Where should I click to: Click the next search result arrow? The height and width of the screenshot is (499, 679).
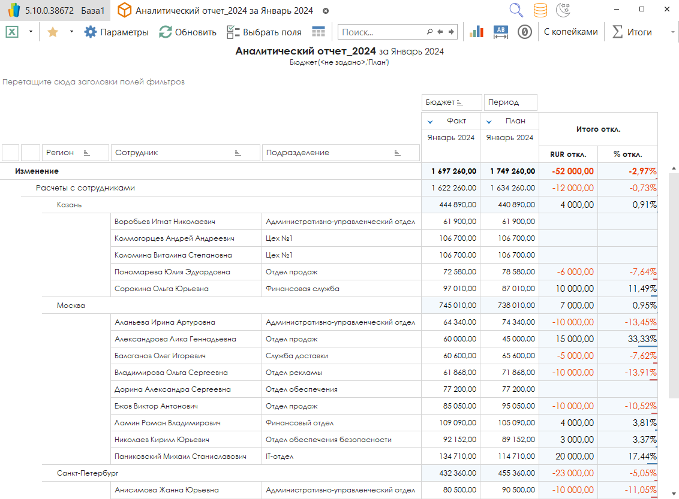(451, 32)
